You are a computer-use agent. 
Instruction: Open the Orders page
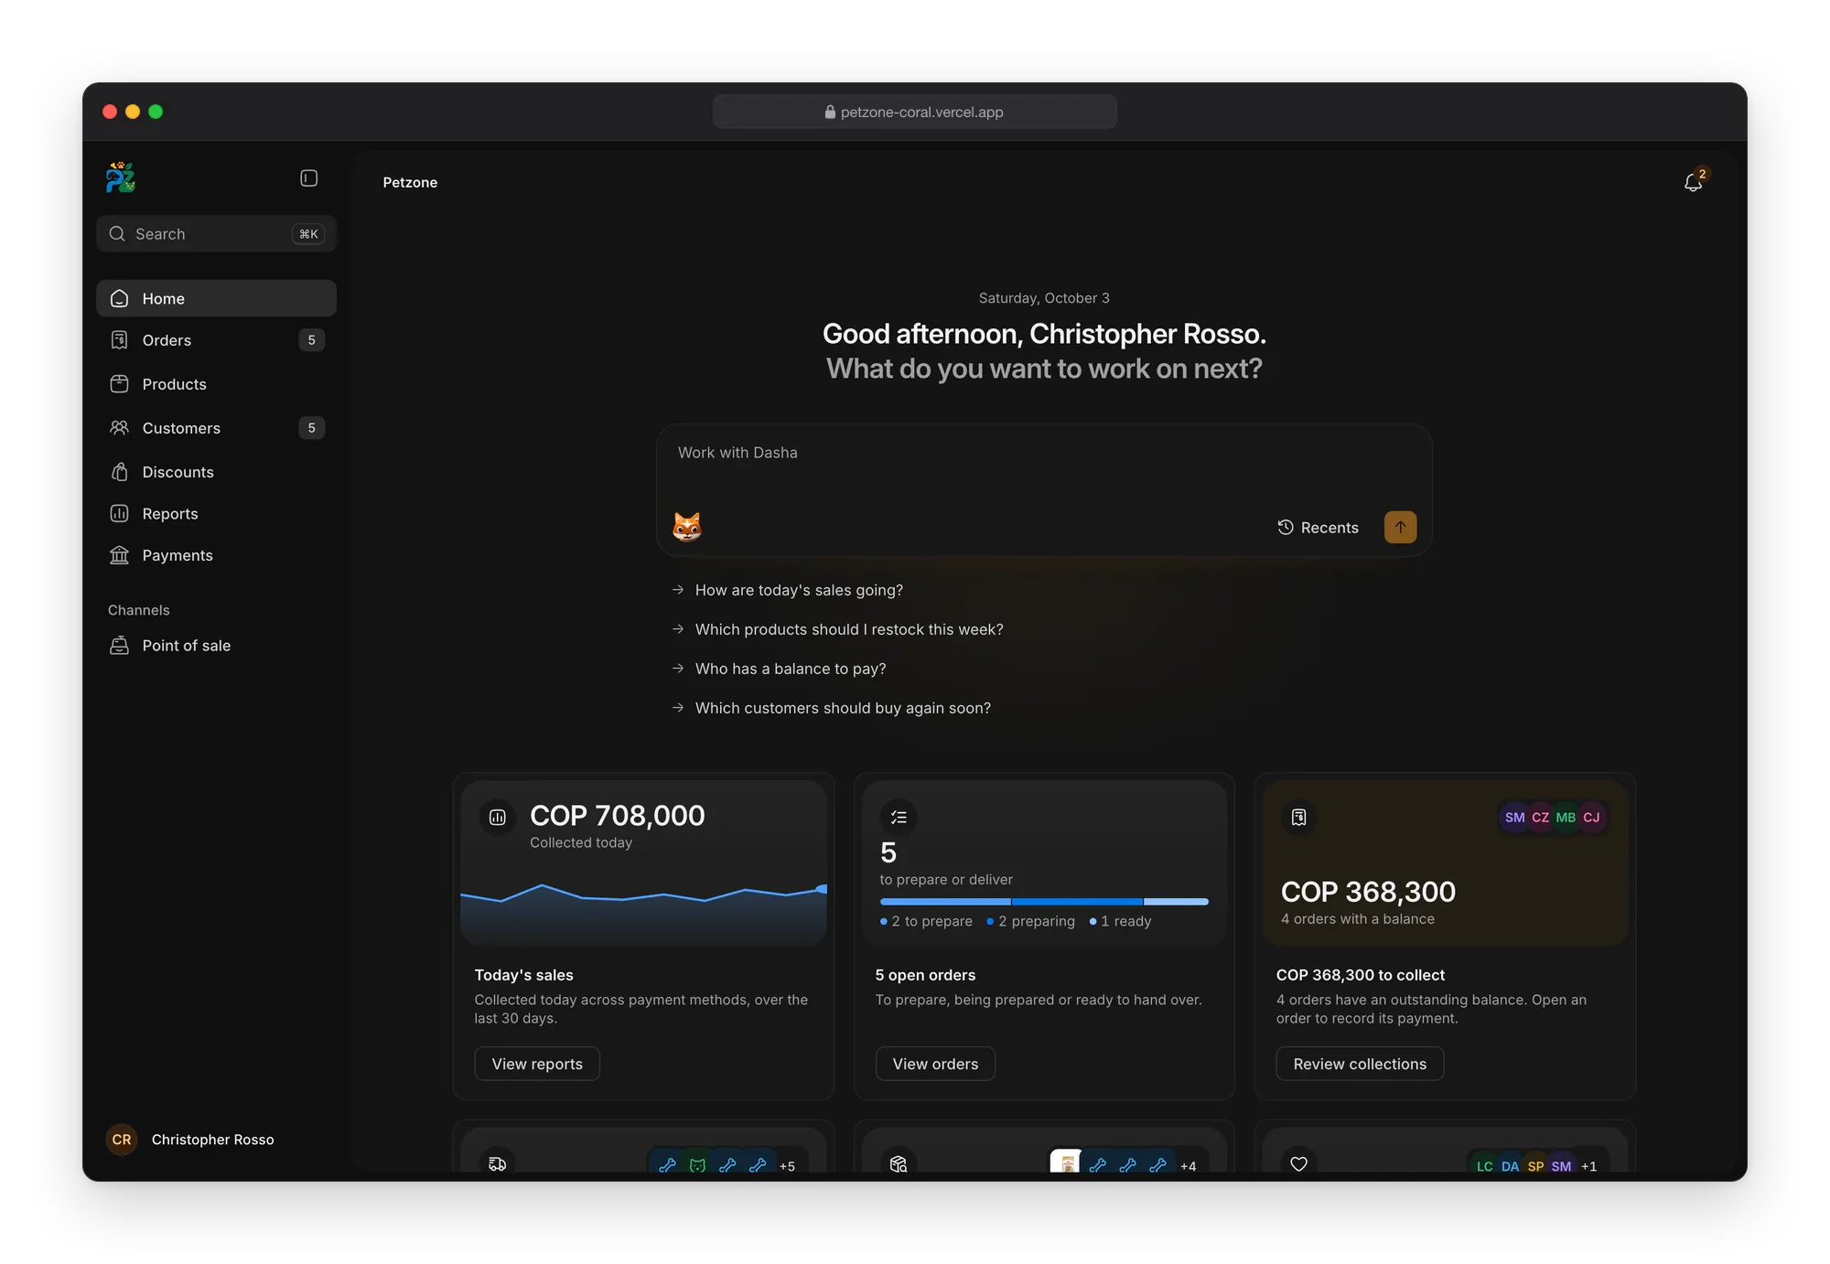[216, 340]
